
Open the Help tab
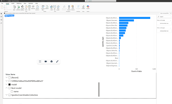[x=37, y=3]
